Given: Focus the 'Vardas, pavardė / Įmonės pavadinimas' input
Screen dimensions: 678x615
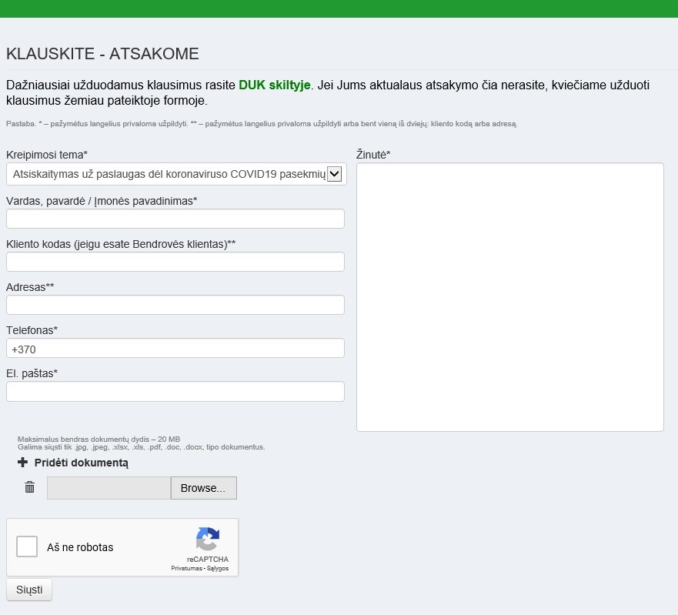Looking at the screenshot, I should (x=175, y=219).
